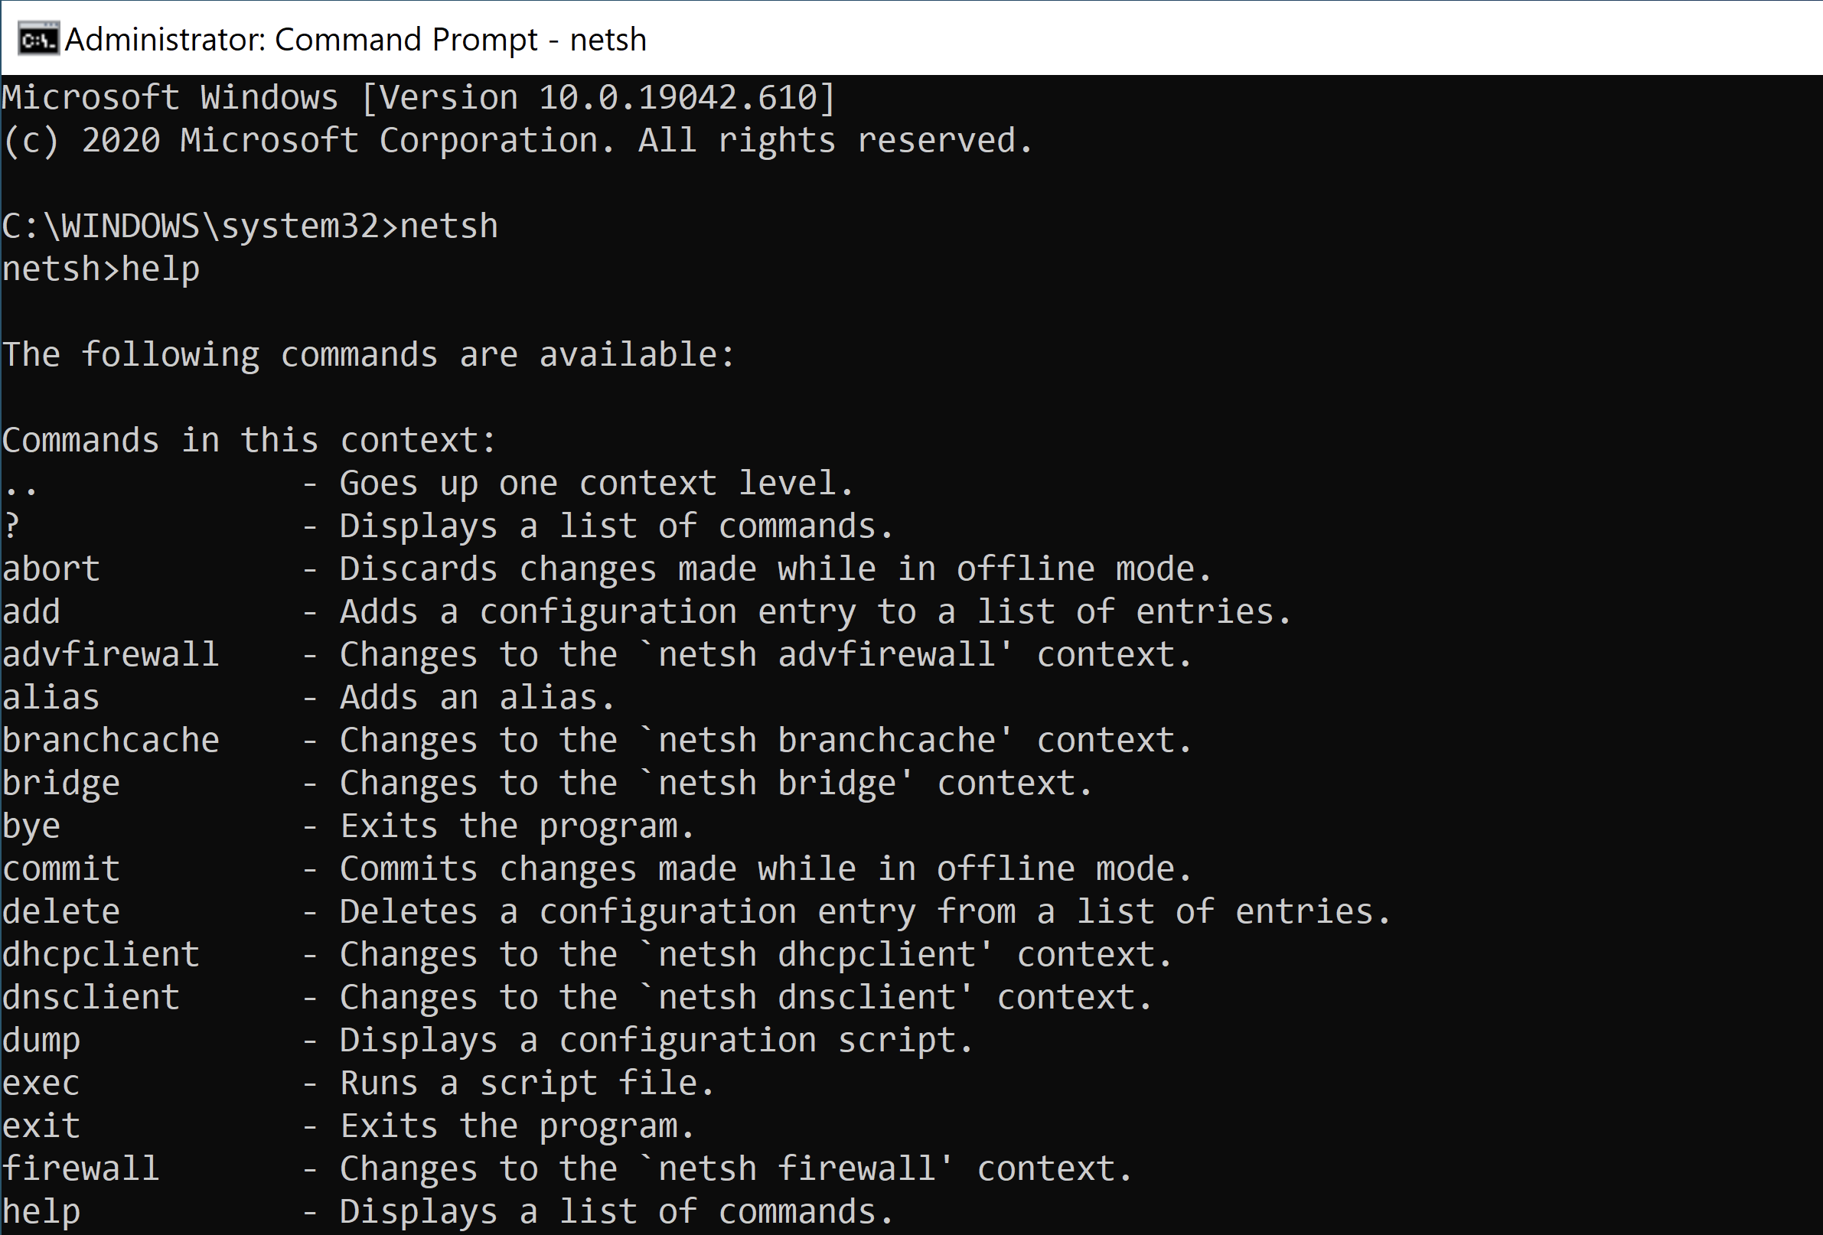Click the 'branchcache' command in the list
The width and height of the screenshot is (1823, 1235).
click(x=111, y=739)
